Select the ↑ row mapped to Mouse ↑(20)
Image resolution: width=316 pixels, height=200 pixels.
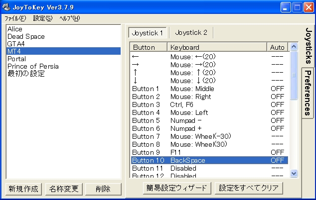tap(209, 73)
